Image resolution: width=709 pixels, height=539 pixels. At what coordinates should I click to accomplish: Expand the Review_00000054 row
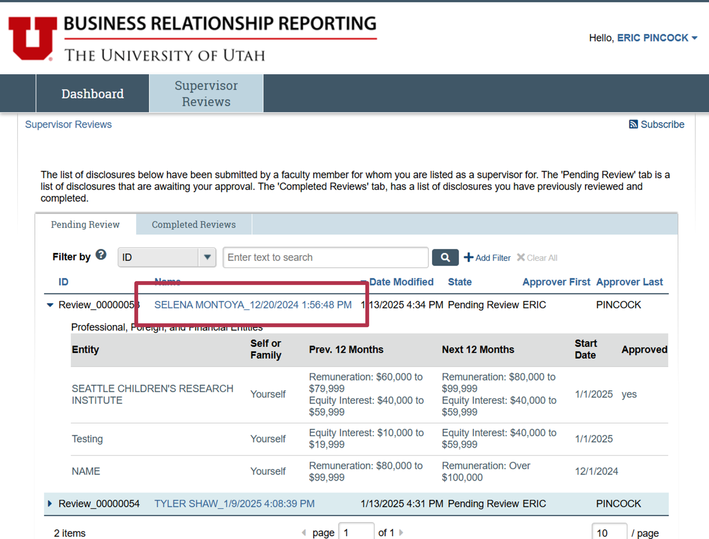point(50,504)
